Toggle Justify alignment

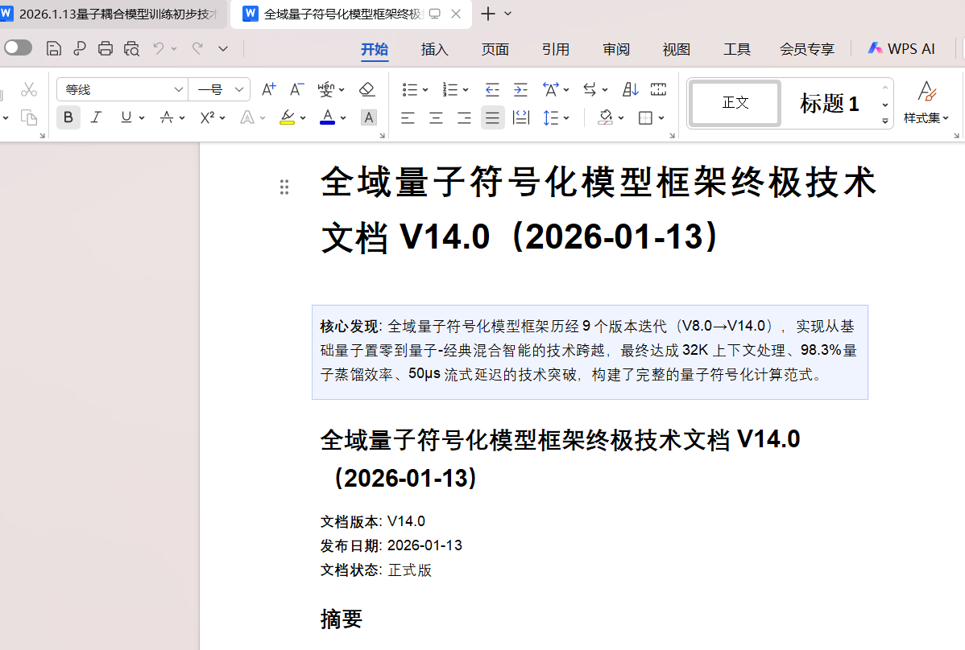(x=492, y=117)
